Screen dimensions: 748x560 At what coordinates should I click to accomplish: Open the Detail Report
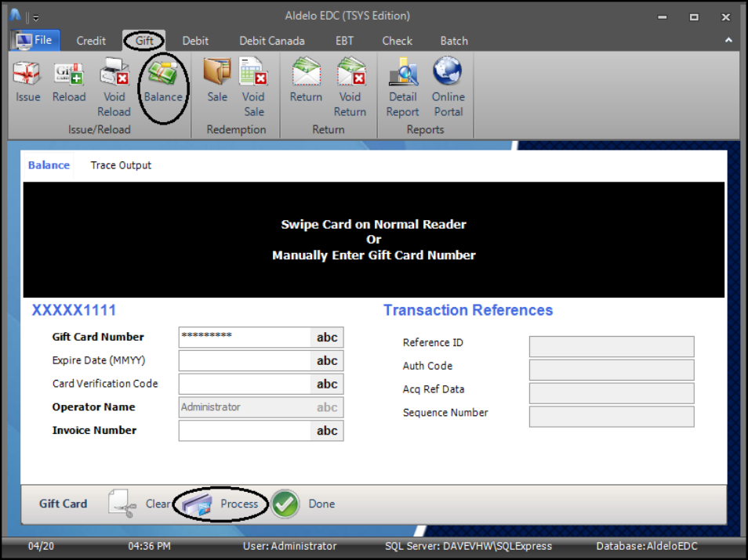tap(403, 87)
